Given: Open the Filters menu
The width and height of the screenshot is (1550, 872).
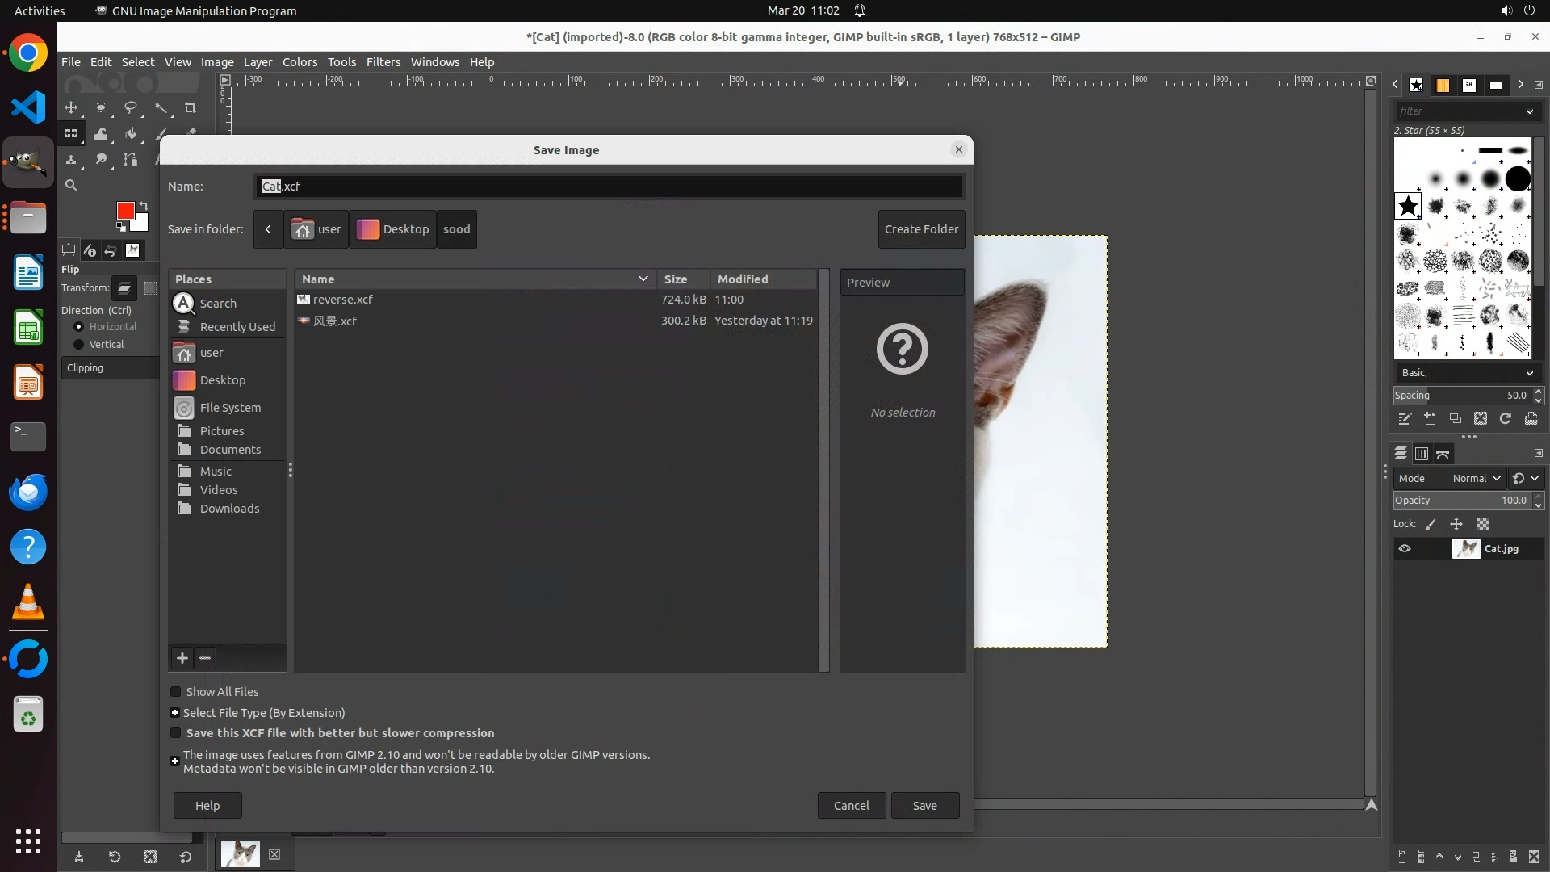Looking at the screenshot, I should click(x=383, y=62).
